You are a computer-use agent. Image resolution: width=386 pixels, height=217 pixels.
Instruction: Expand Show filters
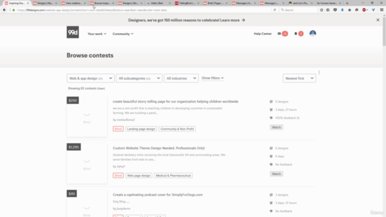coord(212,78)
